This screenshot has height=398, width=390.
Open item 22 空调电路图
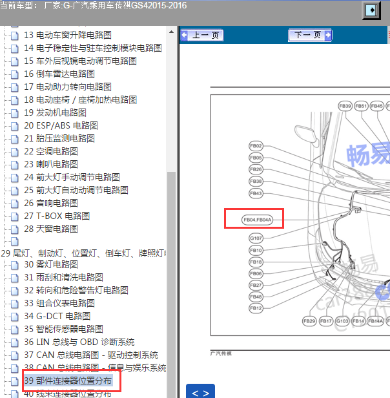[x=51, y=152]
